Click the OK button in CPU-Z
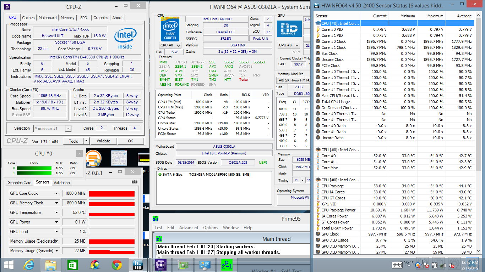The image size is (485, 272). (131, 141)
